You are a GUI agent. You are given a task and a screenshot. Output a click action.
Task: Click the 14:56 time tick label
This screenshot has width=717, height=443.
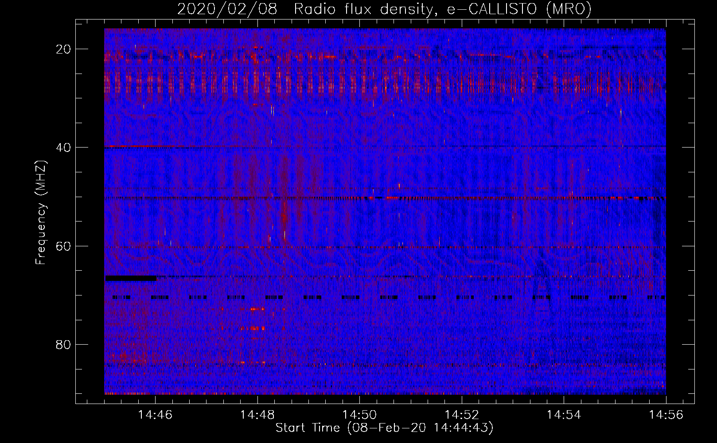tap(666, 415)
